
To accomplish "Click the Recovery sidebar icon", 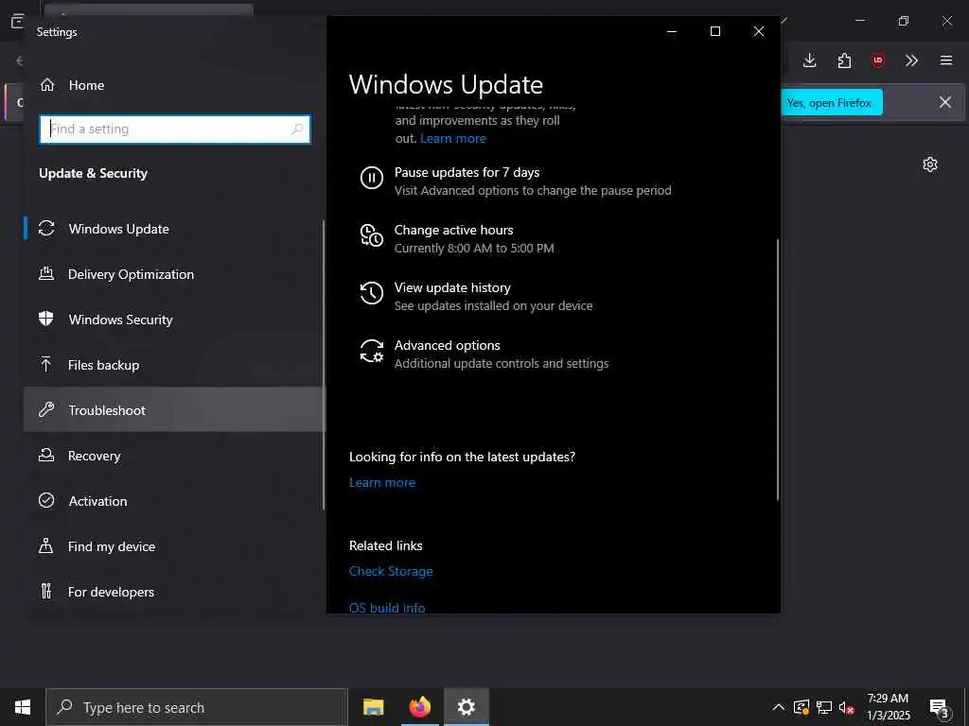I will pos(46,455).
